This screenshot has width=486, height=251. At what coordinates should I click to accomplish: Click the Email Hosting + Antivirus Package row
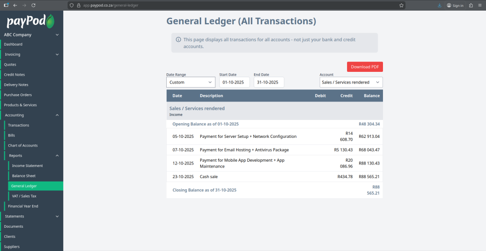click(x=275, y=150)
